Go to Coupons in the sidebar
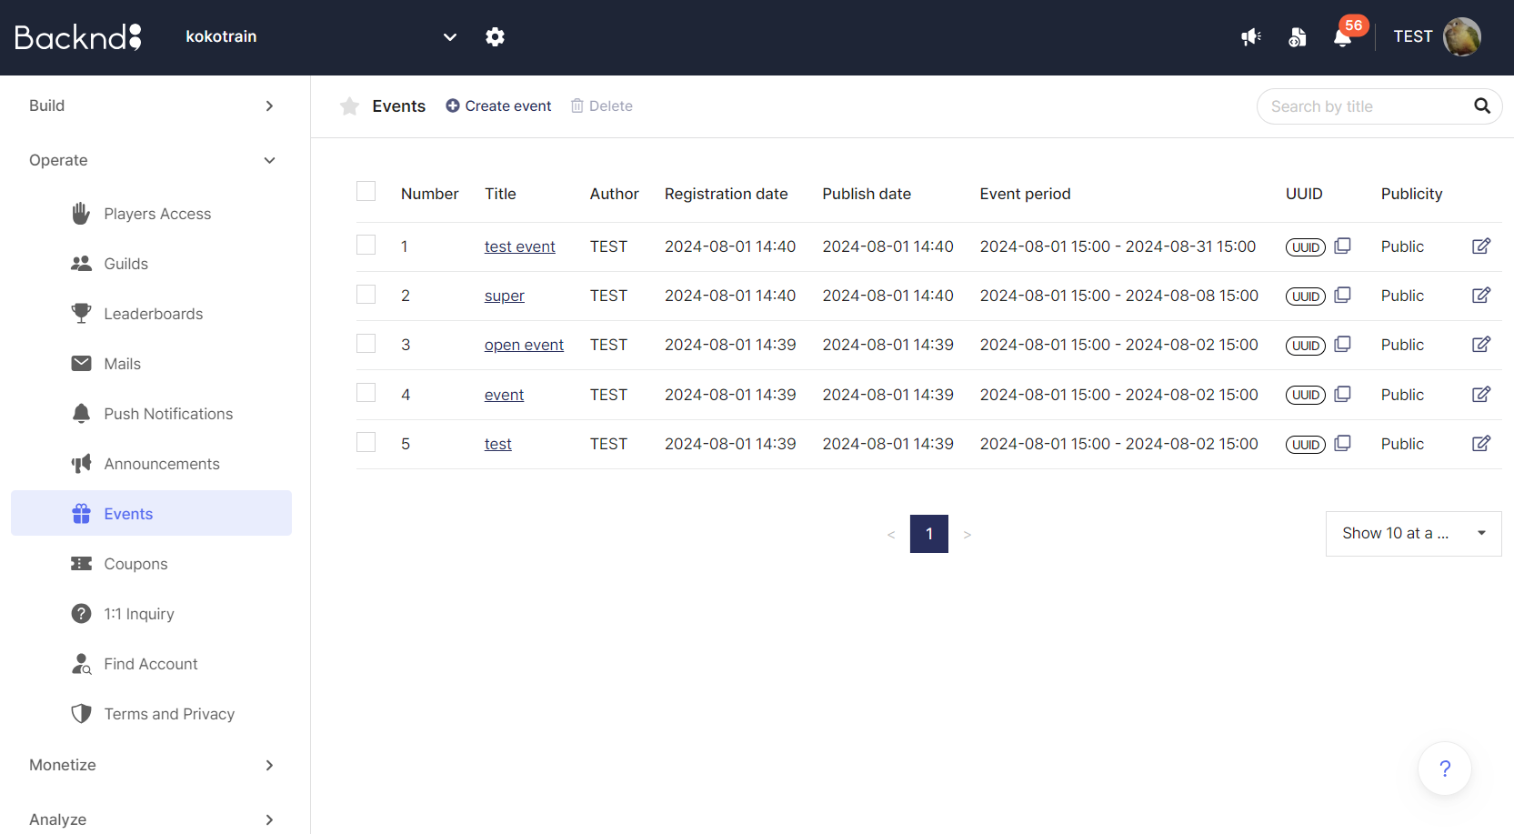The width and height of the screenshot is (1514, 834). (135, 564)
